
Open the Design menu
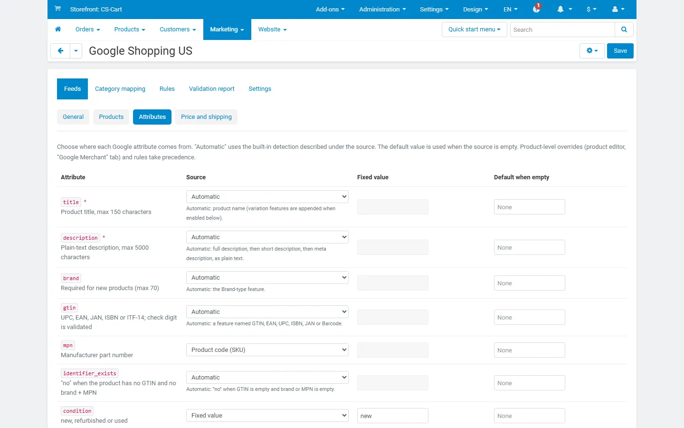click(x=475, y=9)
